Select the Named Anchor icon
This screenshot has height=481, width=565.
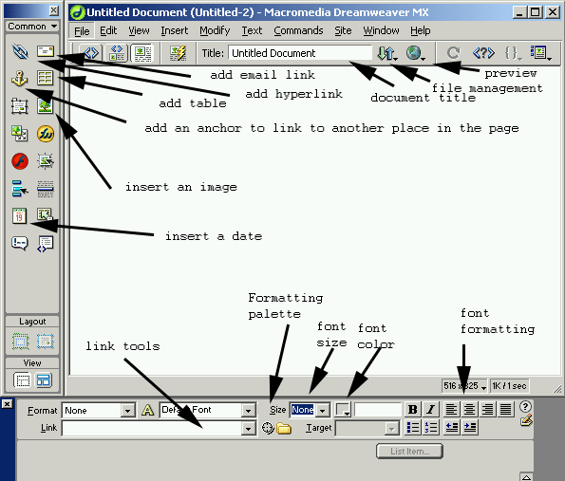point(19,78)
